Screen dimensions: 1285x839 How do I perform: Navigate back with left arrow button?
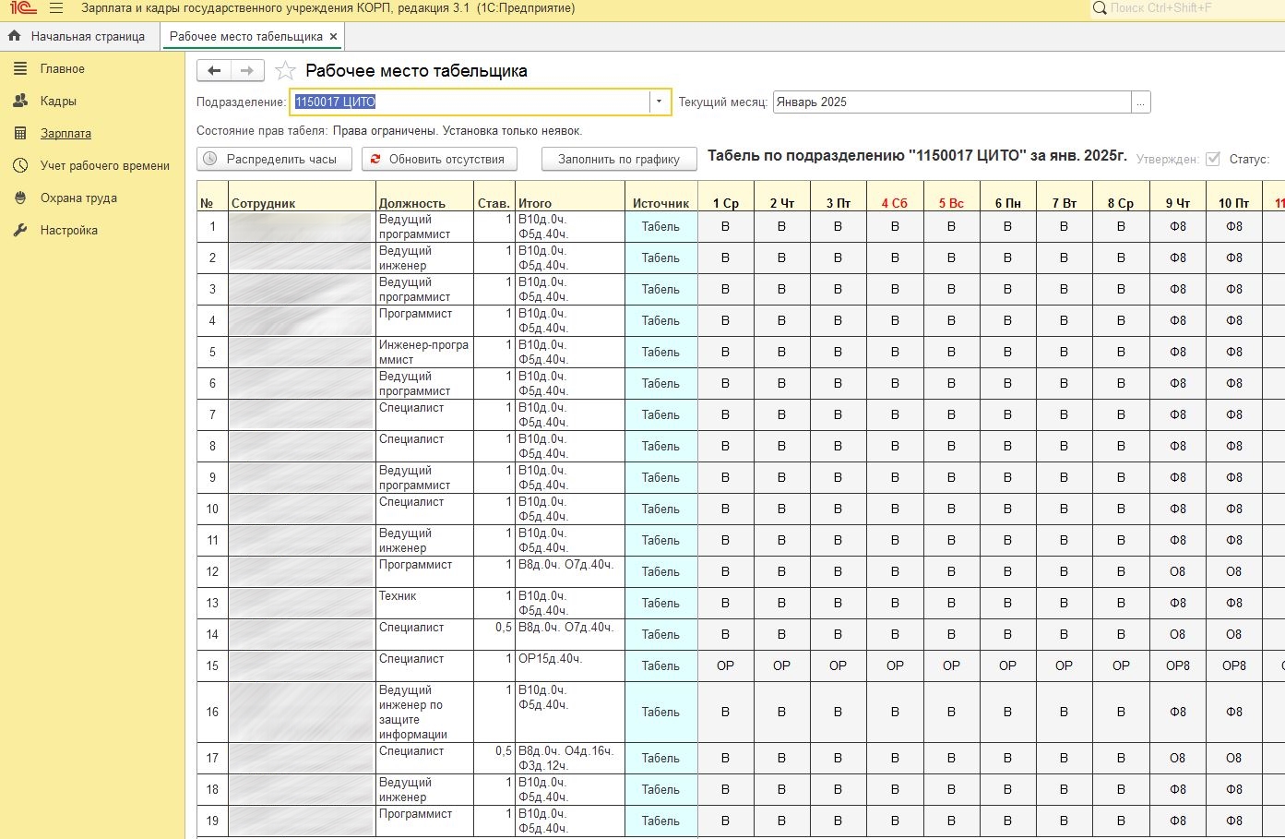[x=214, y=71]
